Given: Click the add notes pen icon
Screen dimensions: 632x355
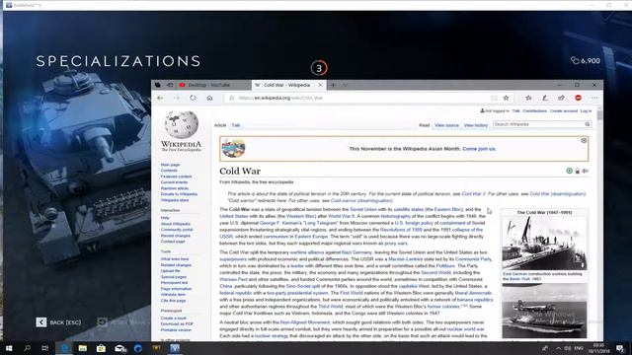Looking at the screenshot, I should [x=545, y=98].
